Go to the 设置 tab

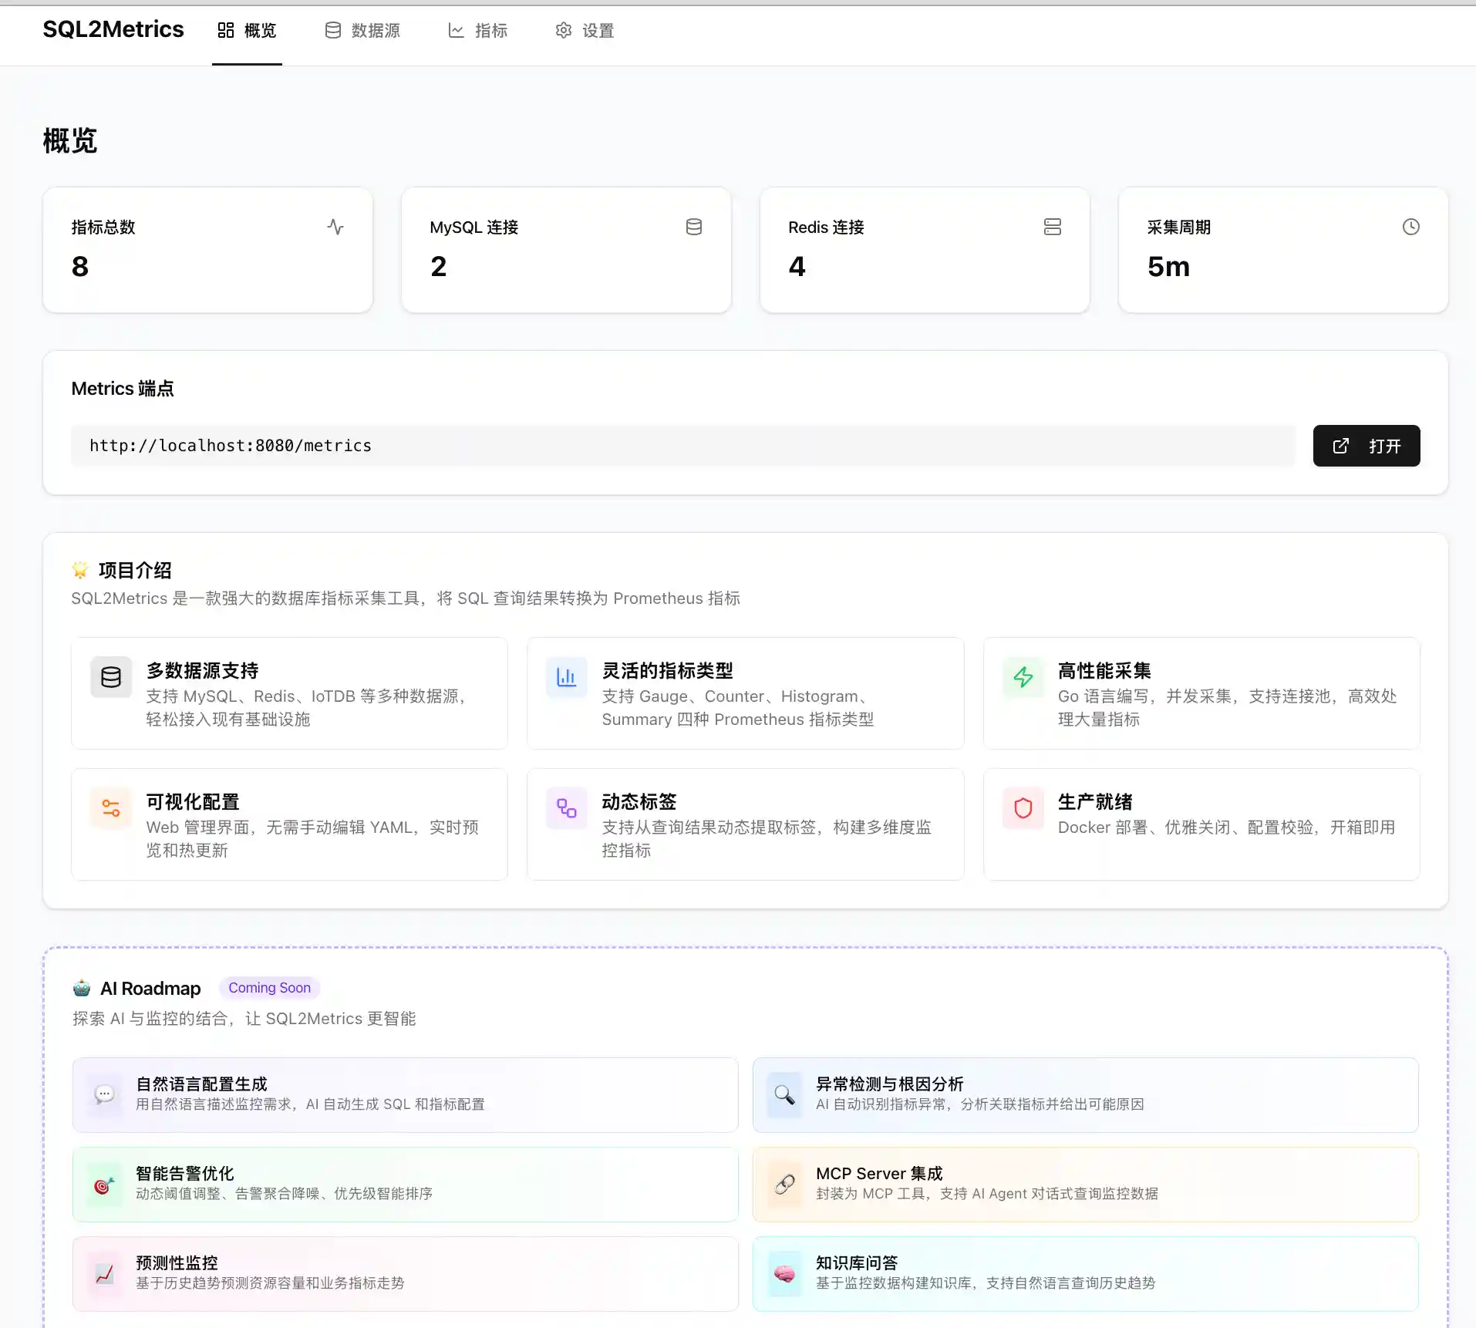coord(585,31)
